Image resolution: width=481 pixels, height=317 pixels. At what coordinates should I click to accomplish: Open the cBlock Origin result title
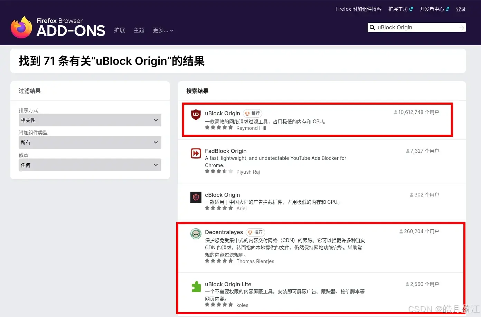click(222, 195)
